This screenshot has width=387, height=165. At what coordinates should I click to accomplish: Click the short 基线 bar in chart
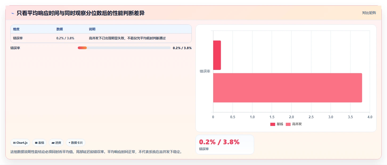[217, 55]
